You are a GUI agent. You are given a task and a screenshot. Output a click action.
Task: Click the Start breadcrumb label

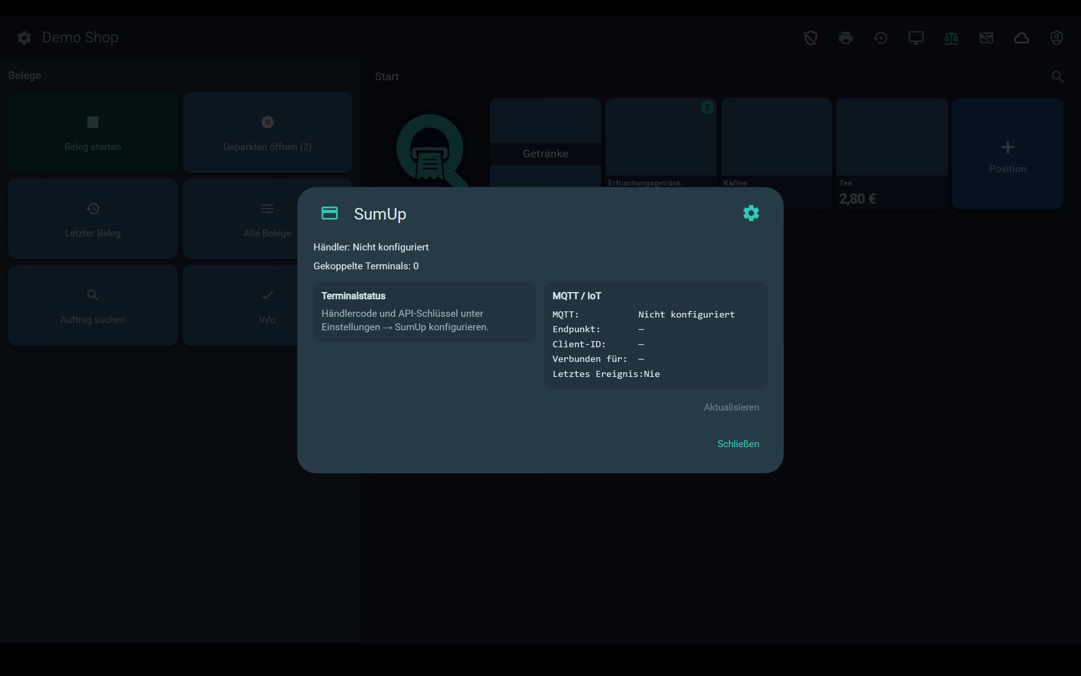click(x=386, y=76)
